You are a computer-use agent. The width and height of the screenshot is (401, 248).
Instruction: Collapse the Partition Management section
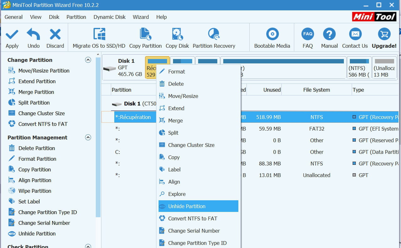pyautogui.click(x=88, y=137)
